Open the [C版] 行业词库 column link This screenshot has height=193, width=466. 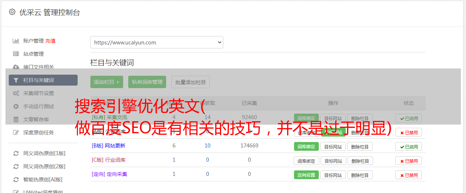(109, 160)
